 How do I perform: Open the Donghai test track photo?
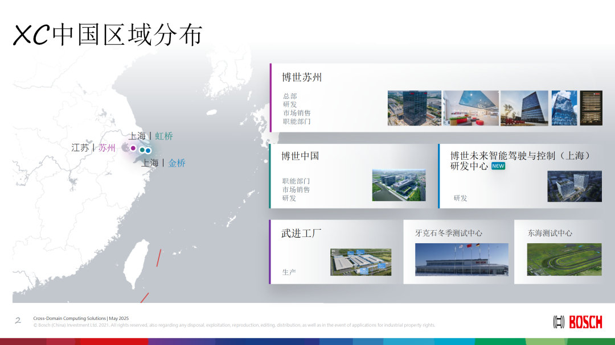pyautogui.click(x=564, y=259)
